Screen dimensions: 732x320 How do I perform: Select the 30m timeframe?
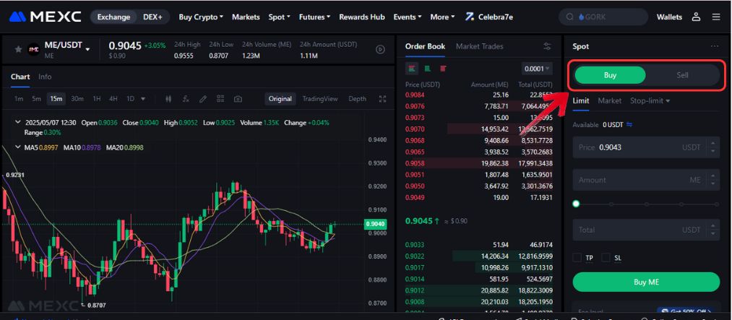pos(77,99)
